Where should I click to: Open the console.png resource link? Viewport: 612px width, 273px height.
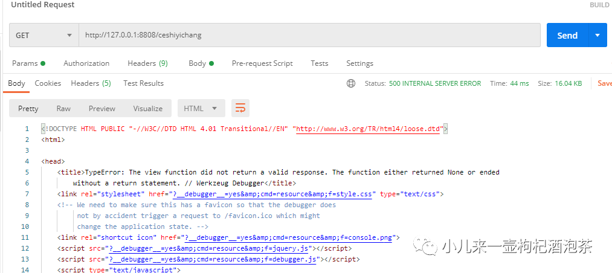pyautogui.click(x=288, y=237)
